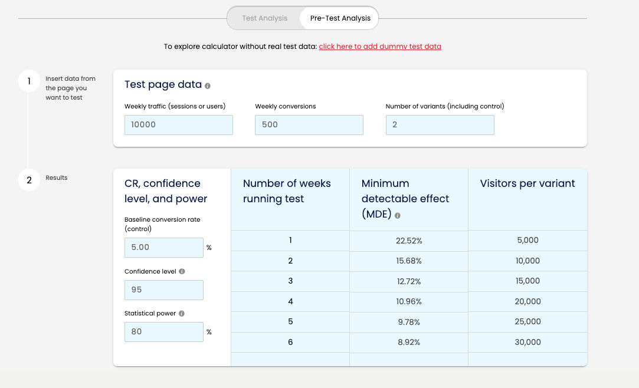The height and width of the screenshot is (388, 639).
Task: Switch to the Test Analysis tab
Action: click(264, 18)
